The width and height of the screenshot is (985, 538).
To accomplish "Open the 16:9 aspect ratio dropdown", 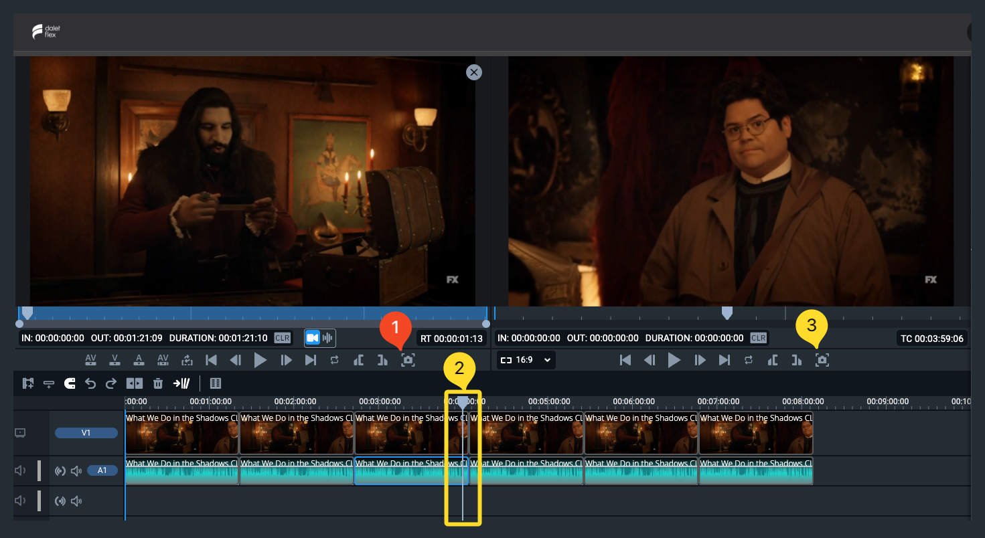I will pyautogui.click(x=526, y=360).
